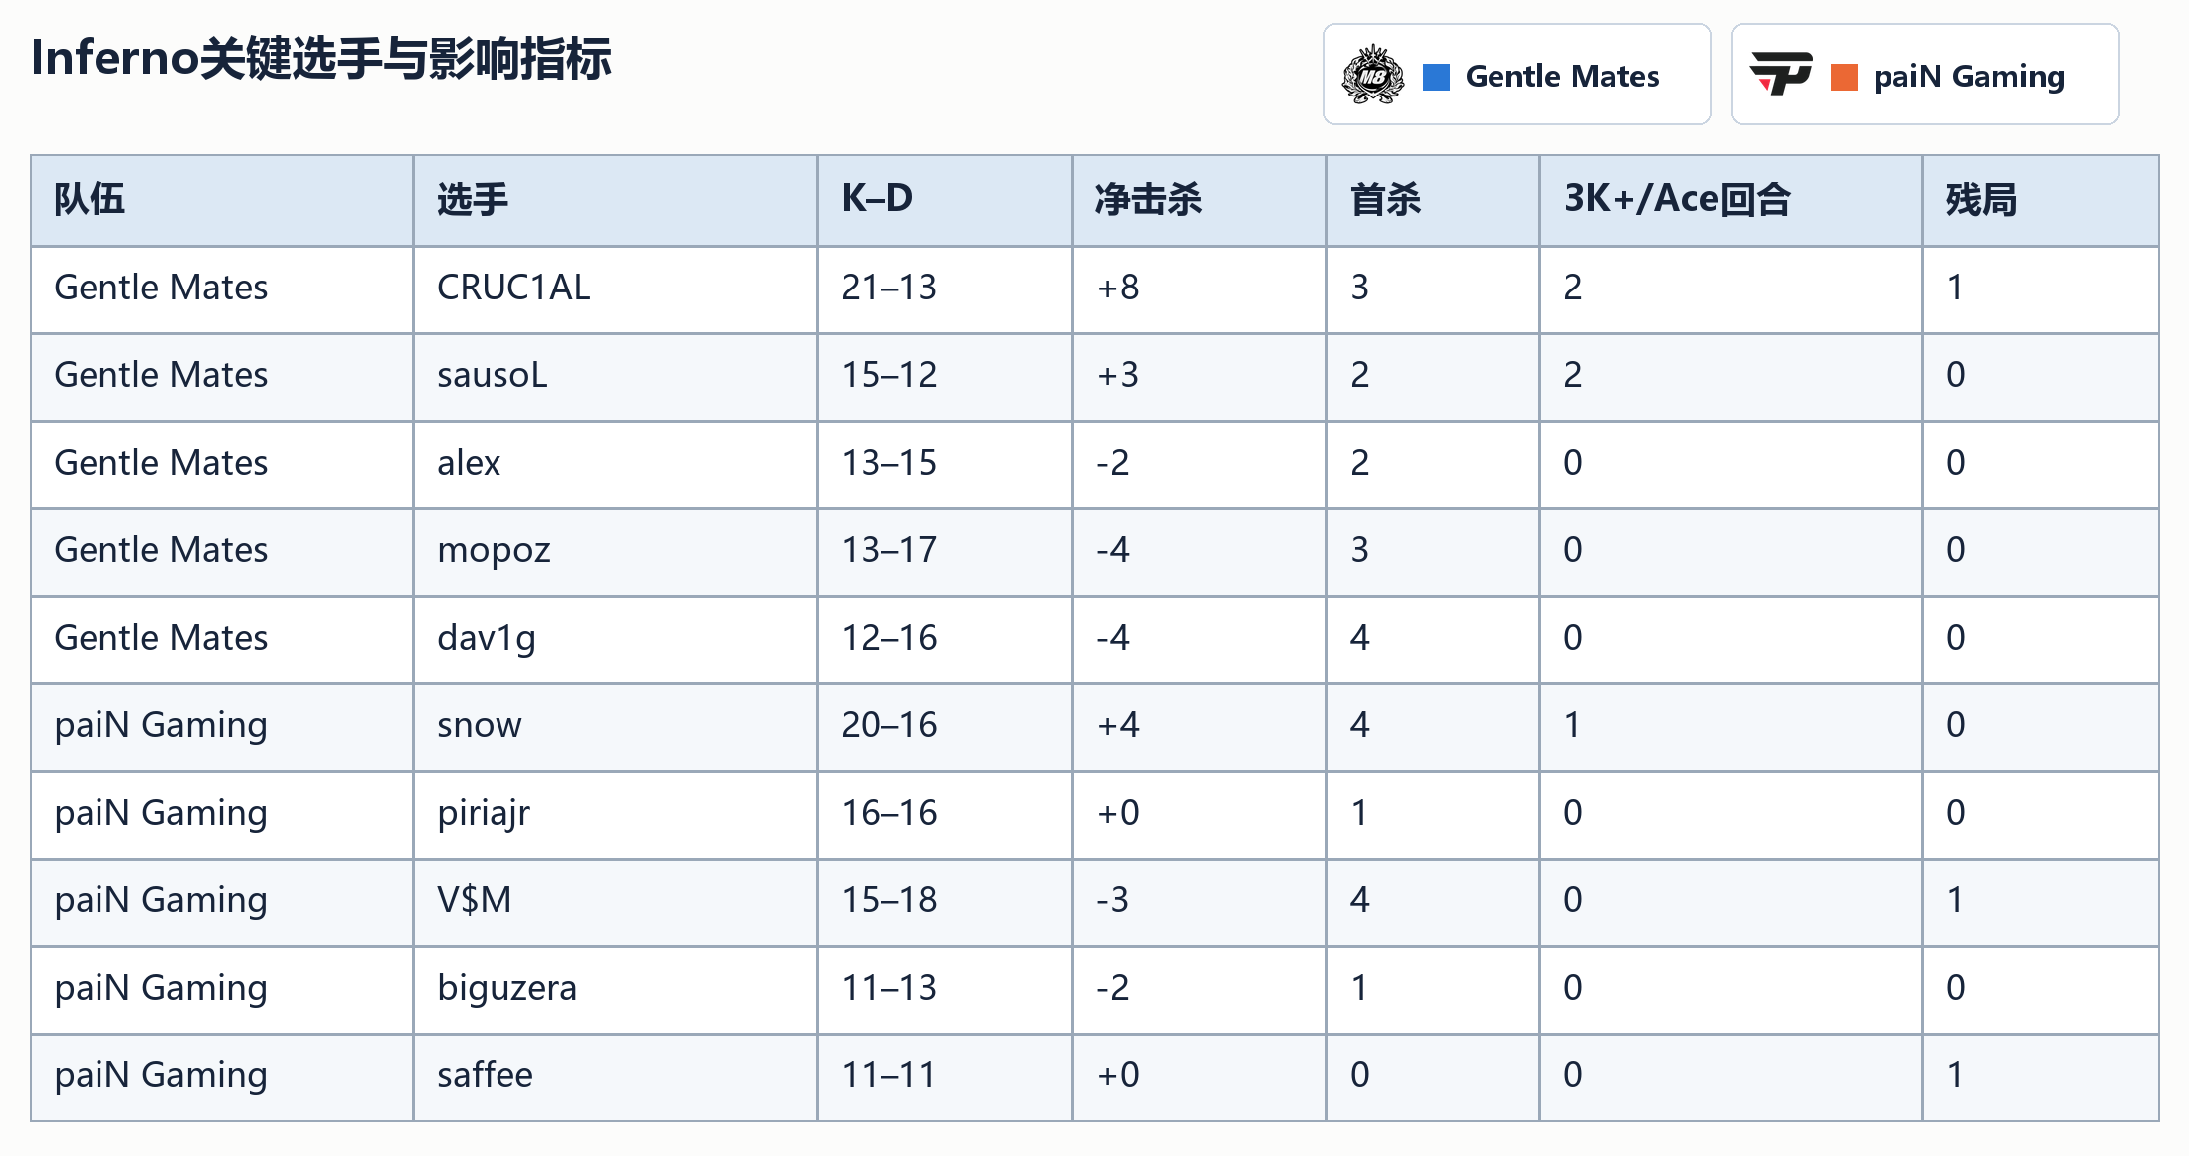Image resolution: width=2189 pixels, height=1156 pixels.
Task: Click the 队伍 column header
Action: pos(222,200)
